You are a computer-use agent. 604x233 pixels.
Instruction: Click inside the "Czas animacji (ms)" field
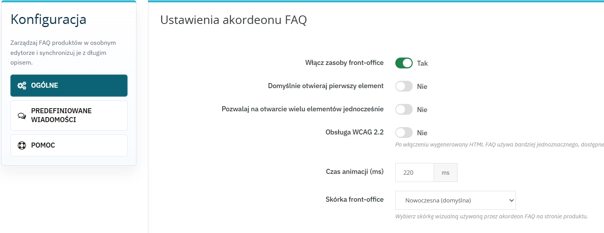(x=414, y=172)
